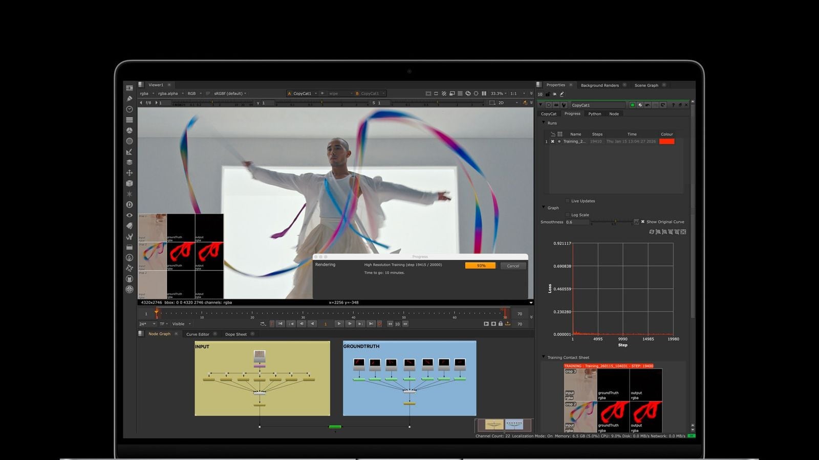The height and width of the screenshot is (460, 819).
Task: Open the Draw nodes brush icon
Action: coord(130,98)
